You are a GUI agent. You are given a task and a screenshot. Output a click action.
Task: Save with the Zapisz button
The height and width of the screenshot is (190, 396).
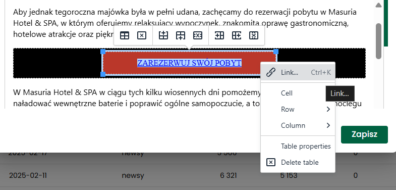click(364, 134)
